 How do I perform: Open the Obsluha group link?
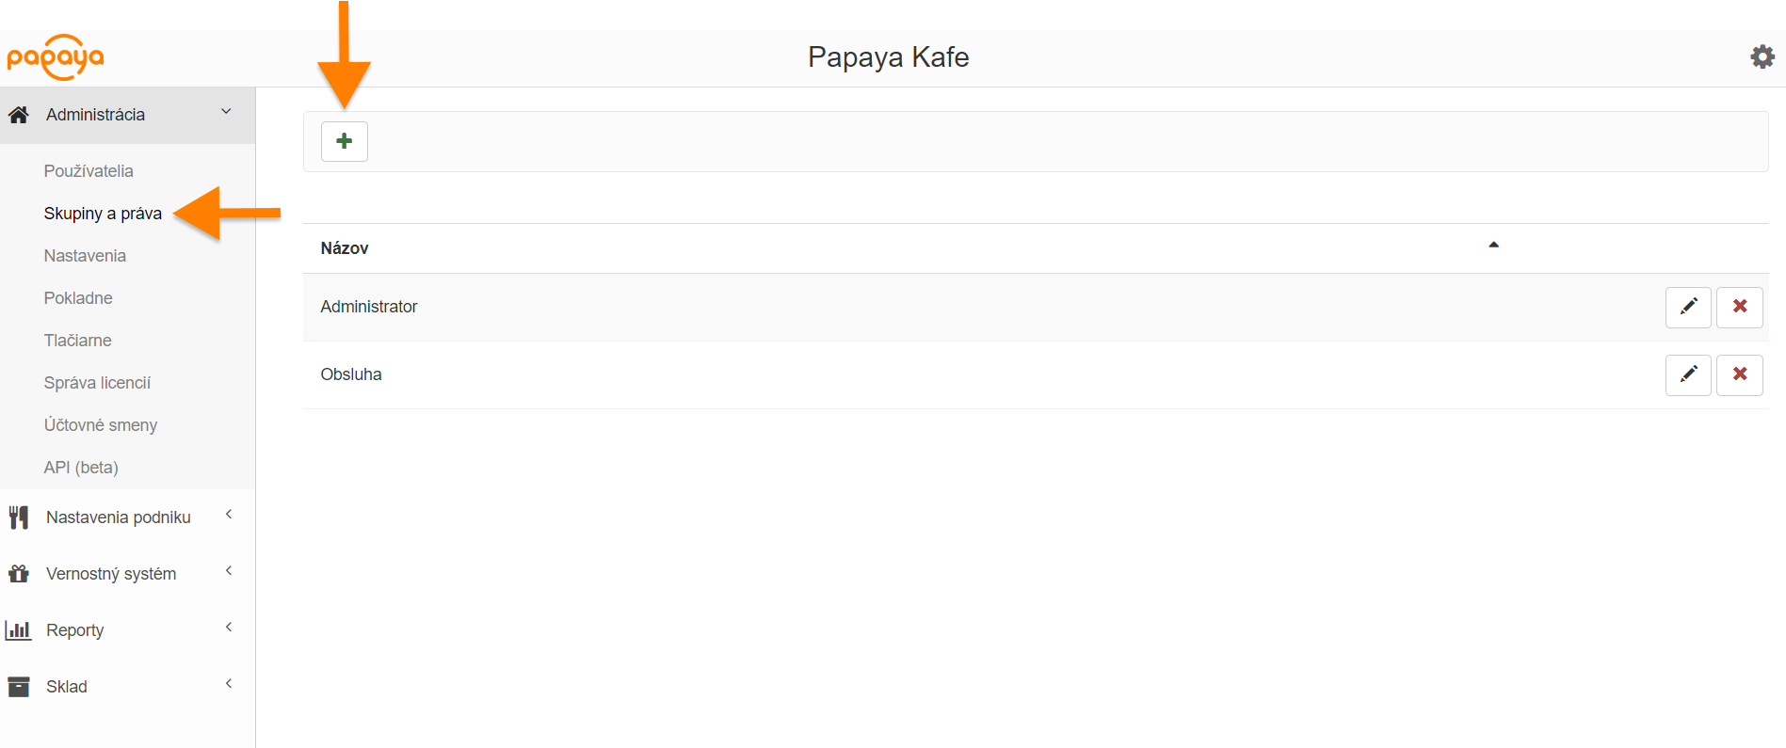(x=350, y=374)
